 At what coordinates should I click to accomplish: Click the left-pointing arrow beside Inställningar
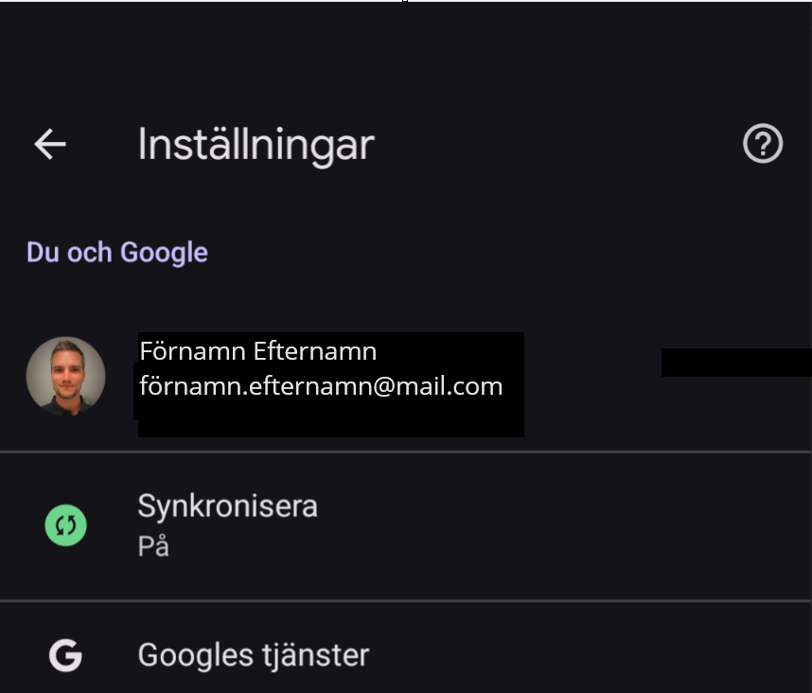(x=50, y=144)
